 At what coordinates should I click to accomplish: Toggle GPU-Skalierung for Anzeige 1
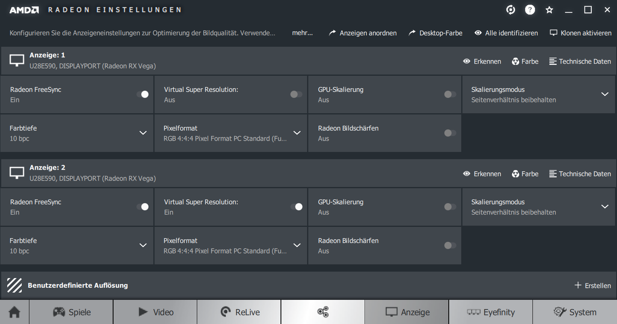[x=450, y=94]
